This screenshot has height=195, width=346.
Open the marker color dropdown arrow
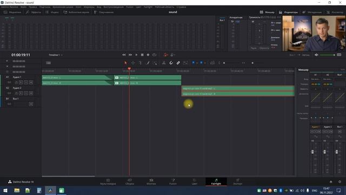pyautogui.click(x=205, y=63)
